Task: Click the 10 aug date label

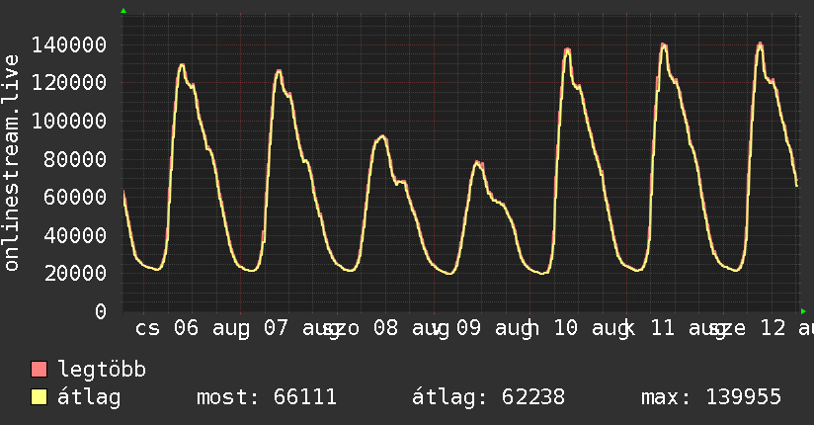Action: [x=592, y=329]
